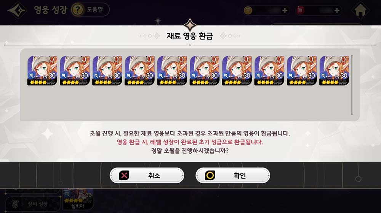Go to the home screen icon
381x213 pixels.
tap(360, 10)
